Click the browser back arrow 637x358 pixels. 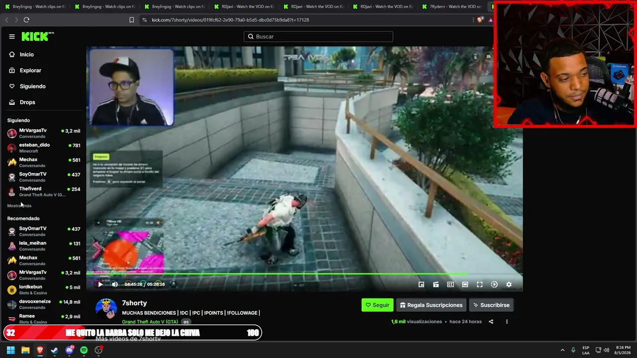point(6,20)
